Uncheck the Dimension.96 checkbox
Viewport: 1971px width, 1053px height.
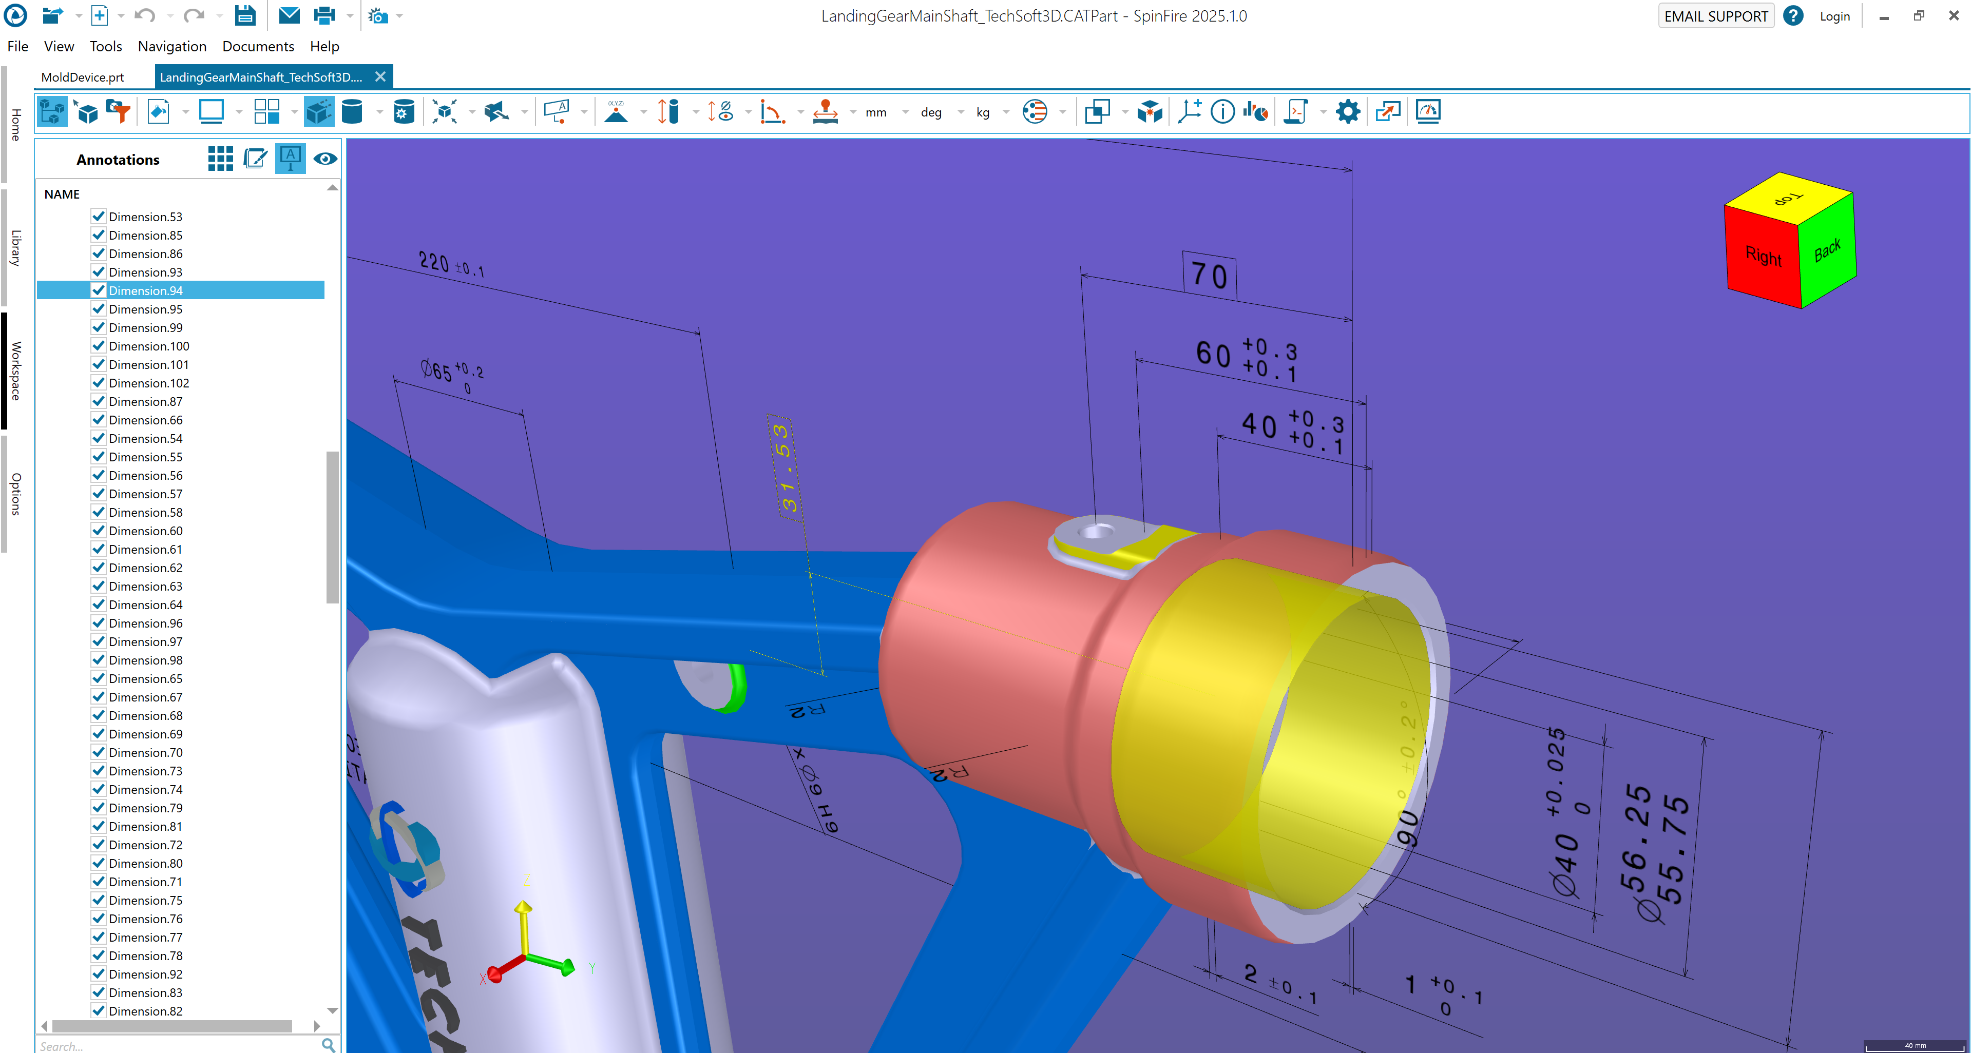98,623
